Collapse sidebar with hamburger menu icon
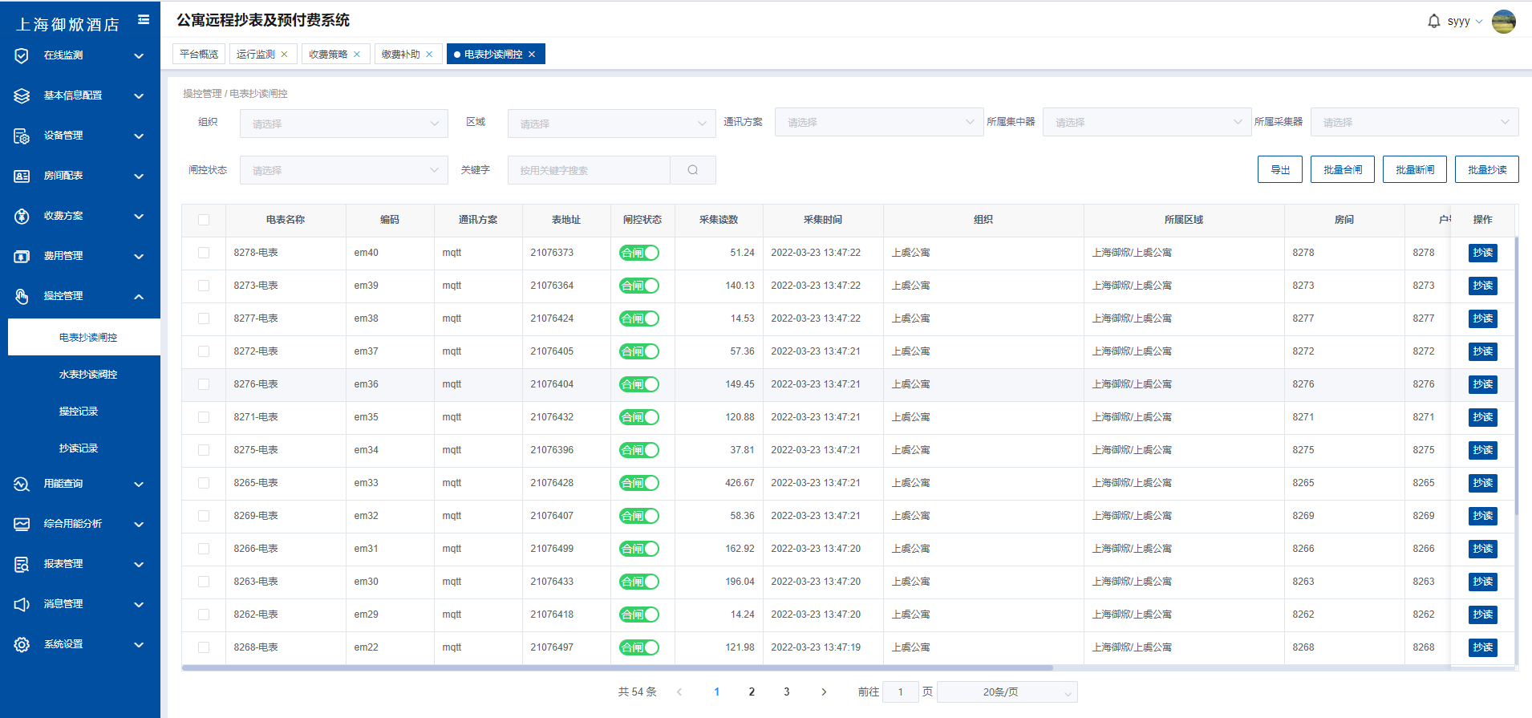Image resolution: width=1532 pixels, height=718 pixels. (144, 19)
